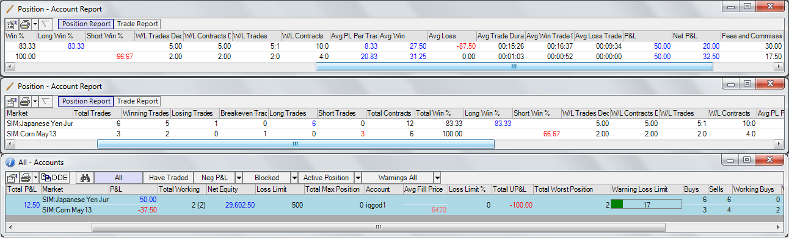
Task: Click Net P&L value 32.50
Action: pos(710,56)
